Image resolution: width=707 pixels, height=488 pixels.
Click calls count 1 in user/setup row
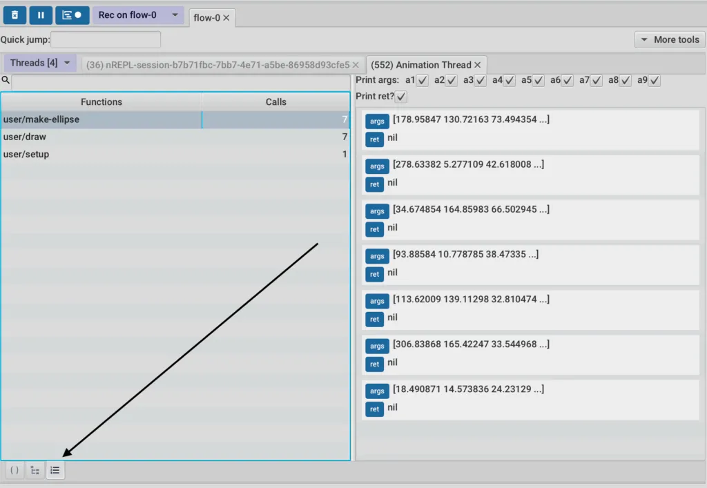345,154
